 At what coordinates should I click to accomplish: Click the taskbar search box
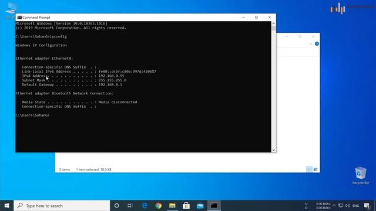click(62, 206)
